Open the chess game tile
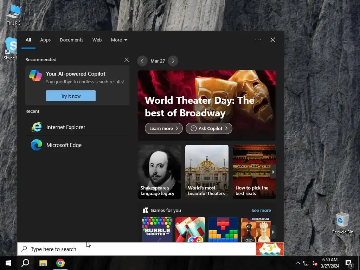This screenshot has width=360, height=270. coord(256,229)
